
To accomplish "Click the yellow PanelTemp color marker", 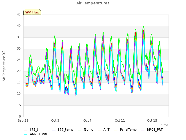I will coord(116,130).
